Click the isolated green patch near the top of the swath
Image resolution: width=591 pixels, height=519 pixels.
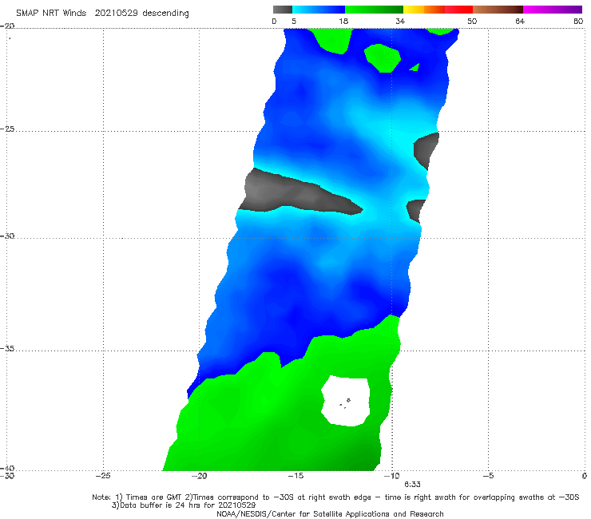pos(382,57)
